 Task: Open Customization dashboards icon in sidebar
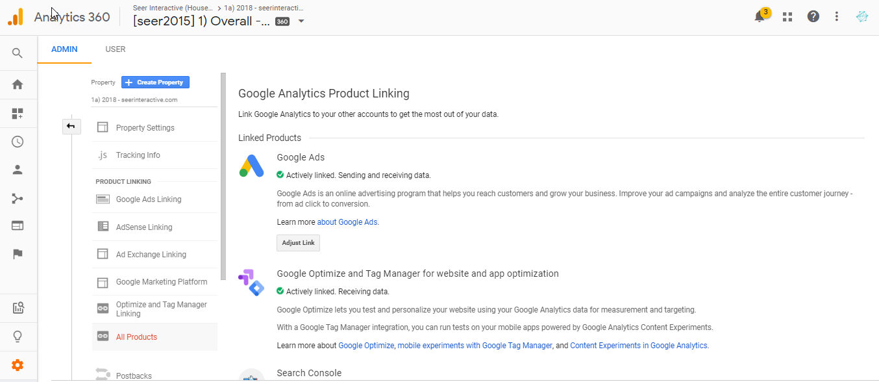18,114
